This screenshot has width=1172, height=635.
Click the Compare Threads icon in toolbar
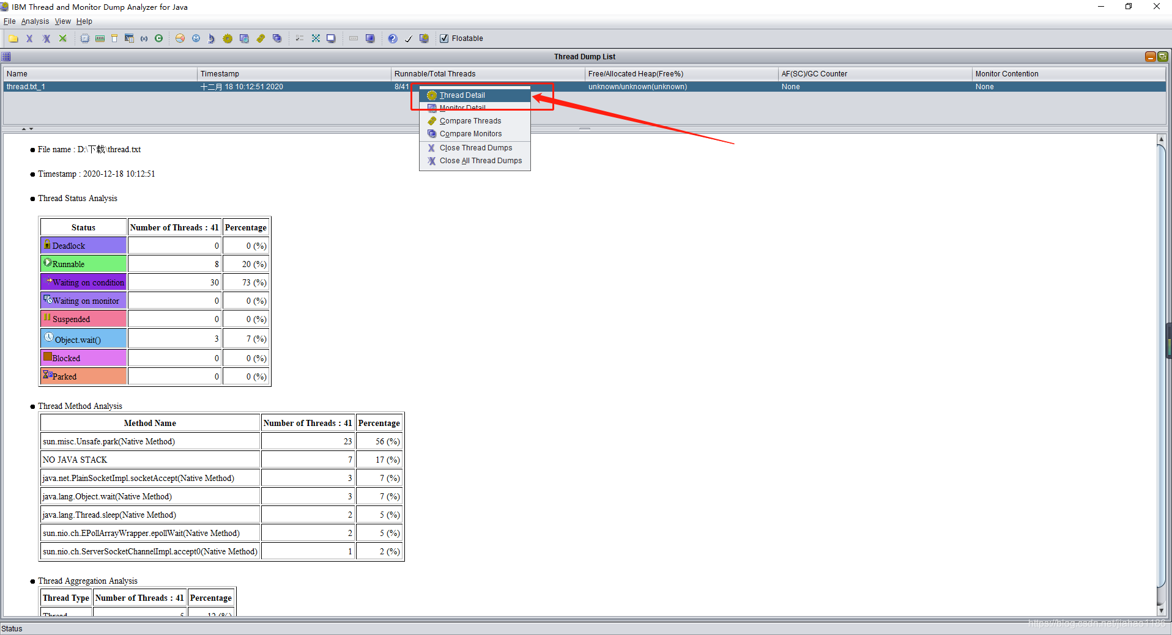click(261, 39)
